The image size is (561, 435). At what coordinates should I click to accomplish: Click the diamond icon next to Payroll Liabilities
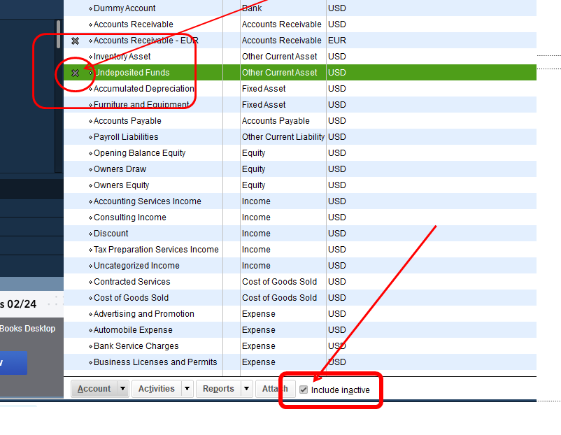[89, 136]
